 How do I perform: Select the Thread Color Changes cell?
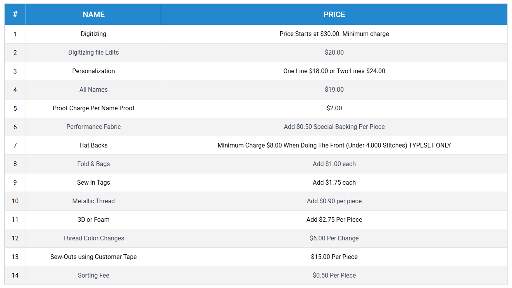[93, 238]
